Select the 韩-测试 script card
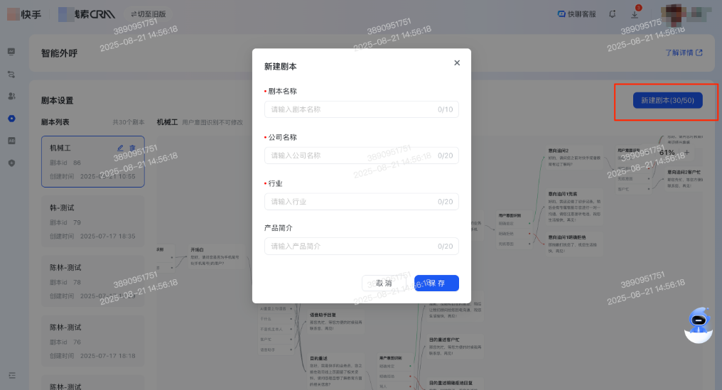 point(93,222)
